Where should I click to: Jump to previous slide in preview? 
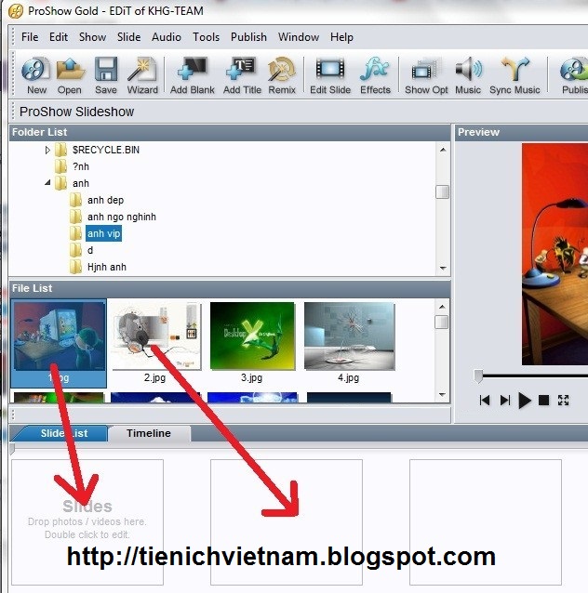[485, 400]
